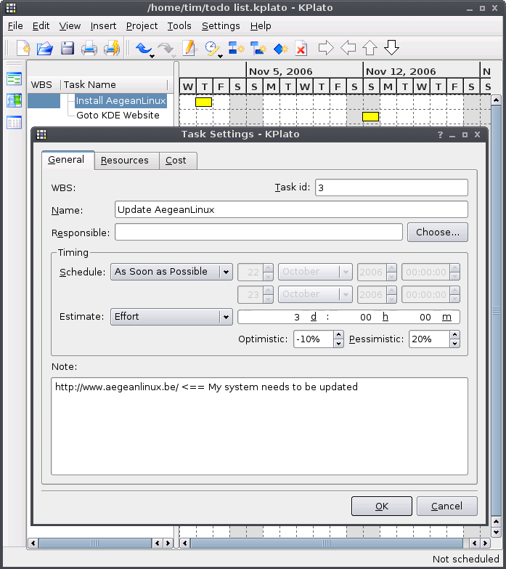Image resolution: width=506 pixels, height=569 pixels.
Task: Save the project with the floppy icon
Action: click(x=68, y=48)
